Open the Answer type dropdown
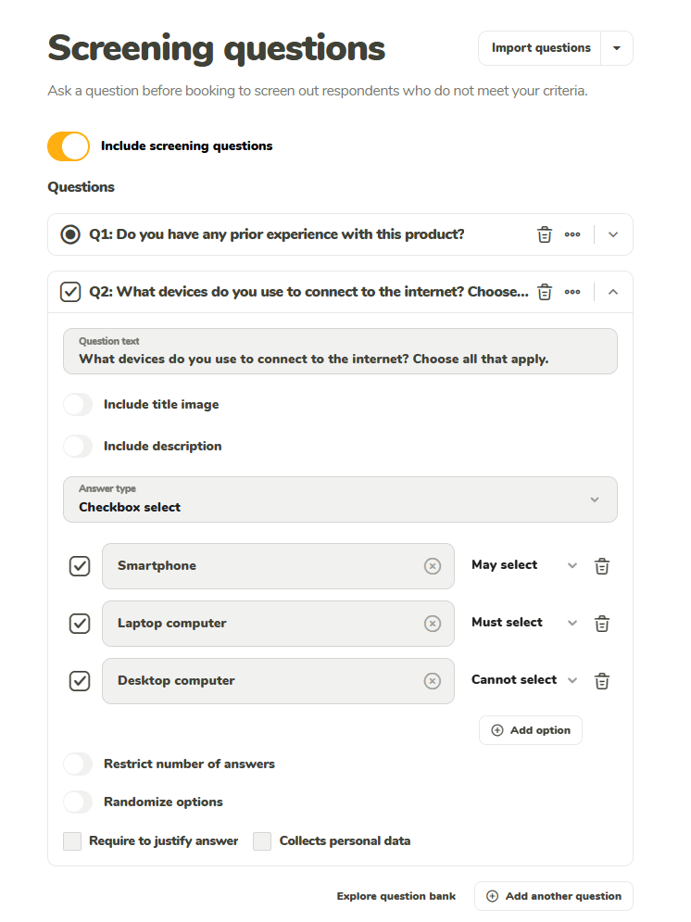This screenshot has width=691, height=922. 340,499
